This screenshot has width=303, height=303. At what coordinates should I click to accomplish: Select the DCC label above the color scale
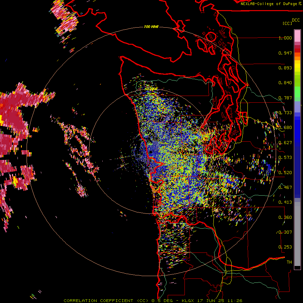296,20
